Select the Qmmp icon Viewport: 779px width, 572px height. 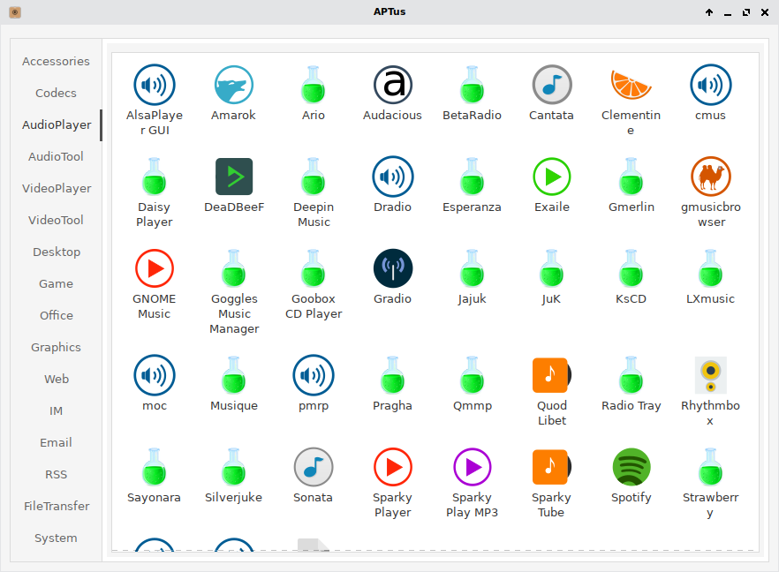(472, 375)
